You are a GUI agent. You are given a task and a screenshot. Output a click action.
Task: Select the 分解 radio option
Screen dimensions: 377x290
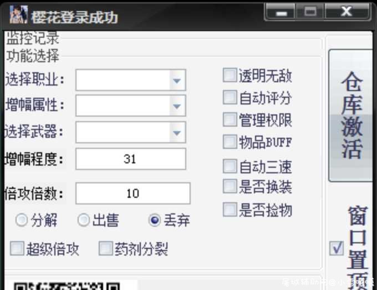click(22, 220)
